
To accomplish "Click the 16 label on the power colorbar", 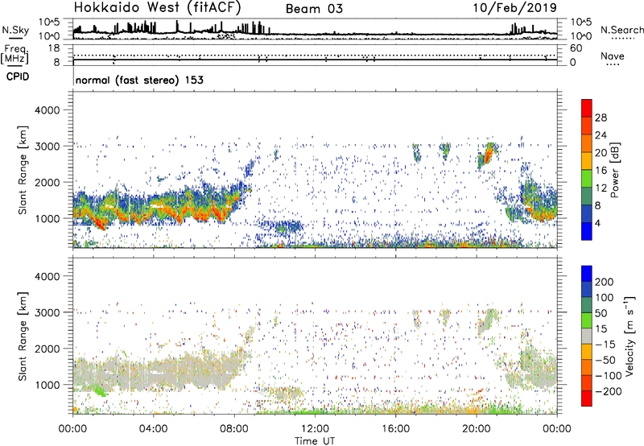I will click(601, 171).
